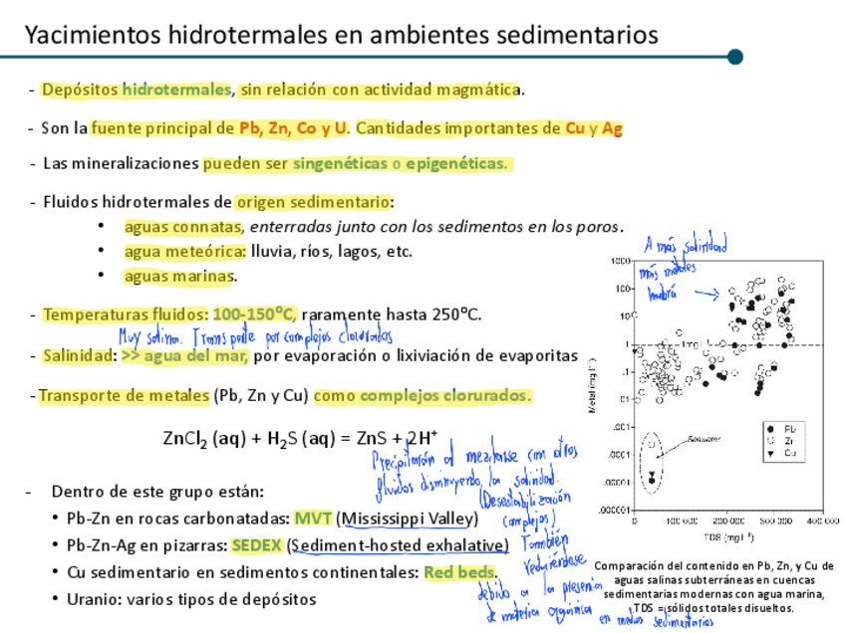The height and width of the screenshot is (633, 845).
Task: Click the chart legend with Pb, Zn, Cu
Action: tap(783, 441)
